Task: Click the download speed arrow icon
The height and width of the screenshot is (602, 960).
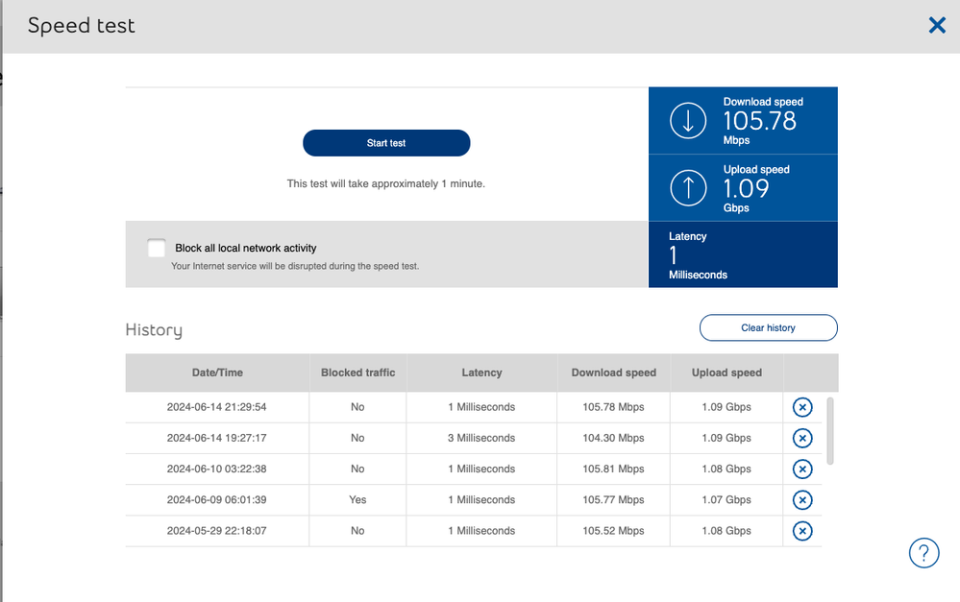Action: tap(688, 121)
